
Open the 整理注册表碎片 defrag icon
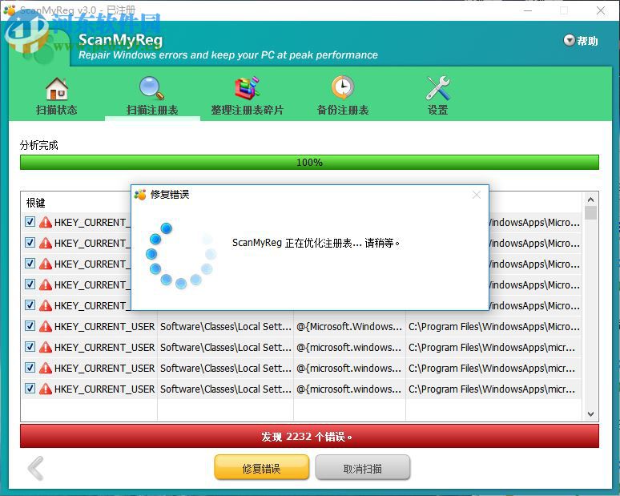(x=248, y=87)
